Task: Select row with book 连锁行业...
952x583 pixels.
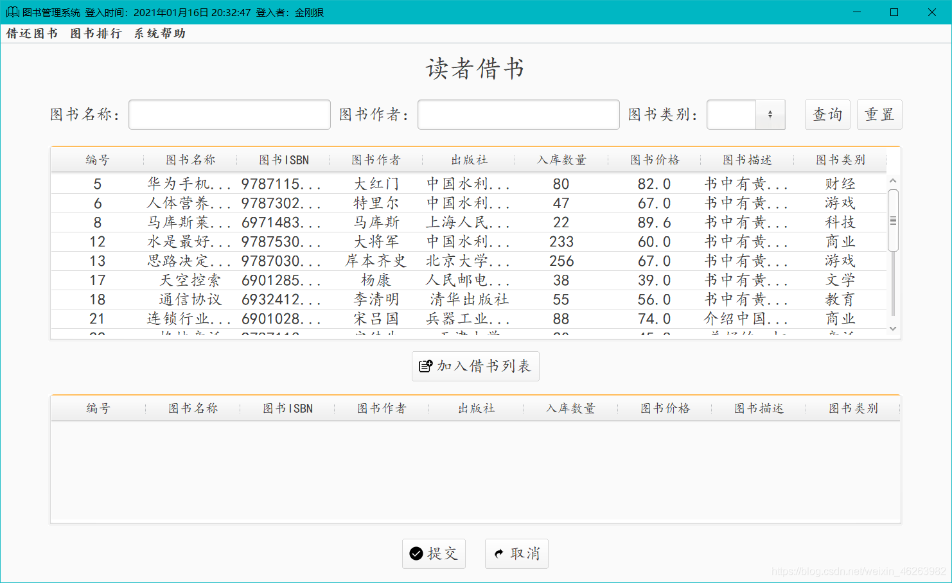Action: pyautogui.click(x=469, y=318)
